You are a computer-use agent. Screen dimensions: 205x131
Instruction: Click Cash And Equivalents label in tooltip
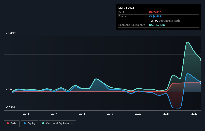[132, 25]
